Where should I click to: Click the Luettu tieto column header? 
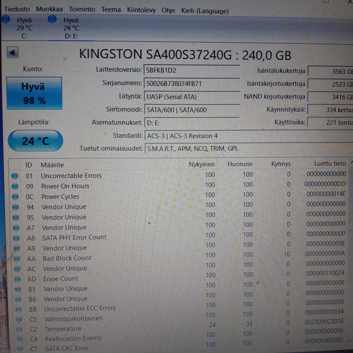330,163
